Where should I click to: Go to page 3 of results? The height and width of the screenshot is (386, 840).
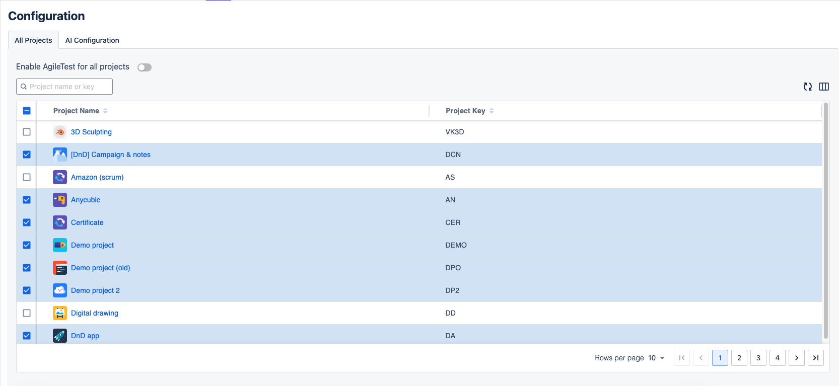758,358
